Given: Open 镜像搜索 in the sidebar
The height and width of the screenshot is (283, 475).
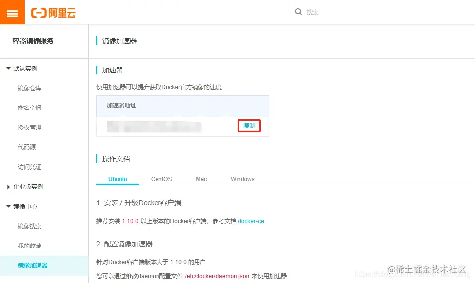Looking at the screenshot, I should (x=30, y=226).
